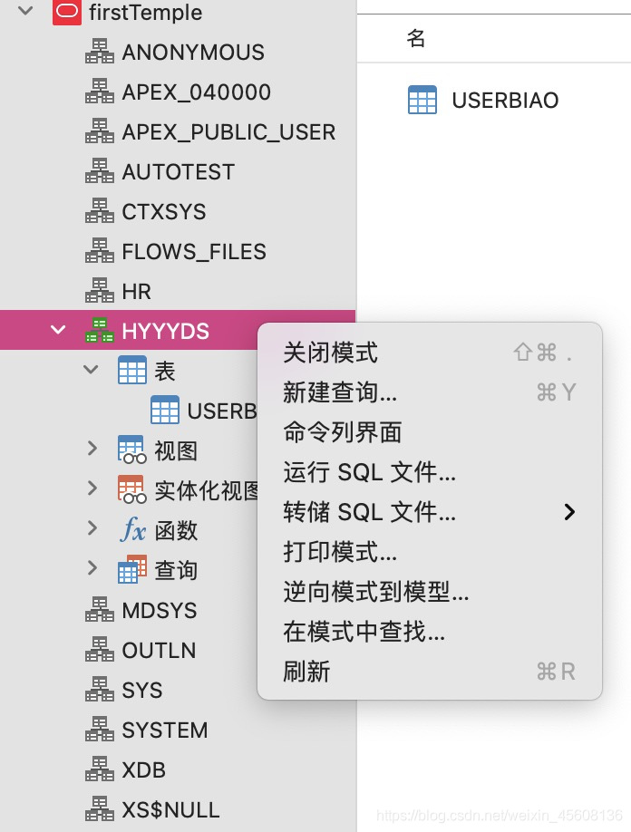The image size is (631, 832).
Task: Expand the 函数 functions node
Action: [92, 528]
